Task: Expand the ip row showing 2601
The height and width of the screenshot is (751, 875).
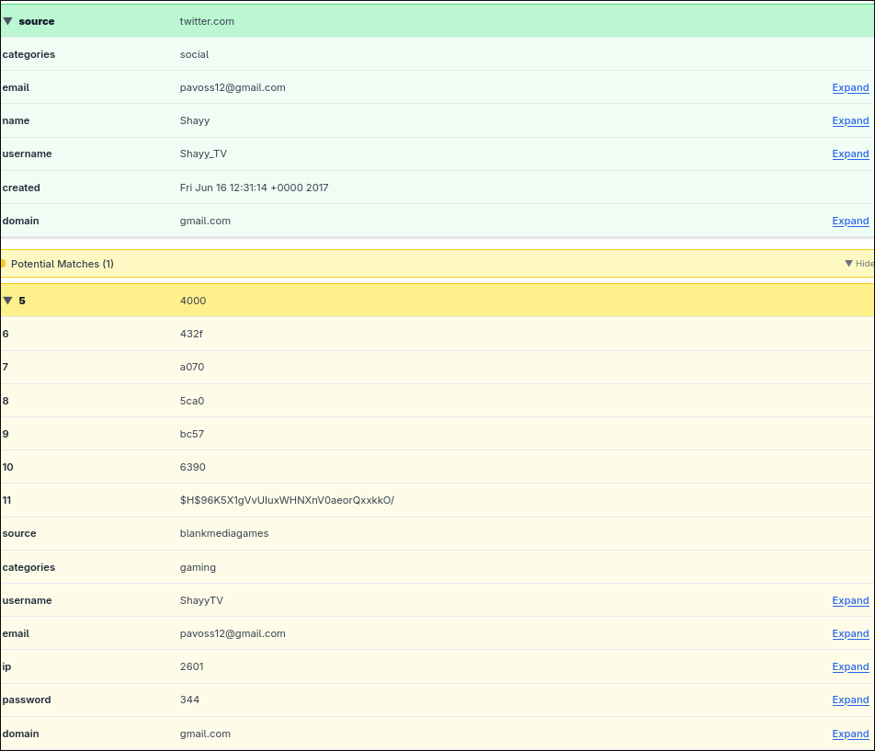Action: 850,667
